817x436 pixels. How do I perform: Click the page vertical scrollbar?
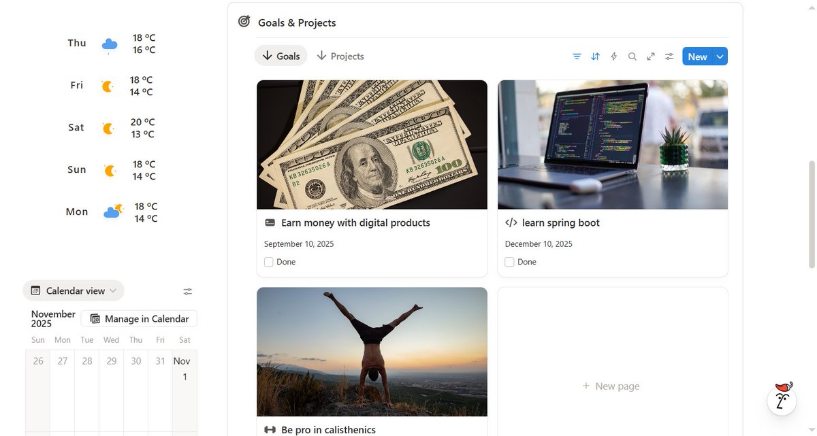coord(811,214)
